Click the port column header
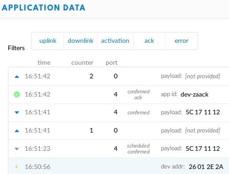 (112, 63)
